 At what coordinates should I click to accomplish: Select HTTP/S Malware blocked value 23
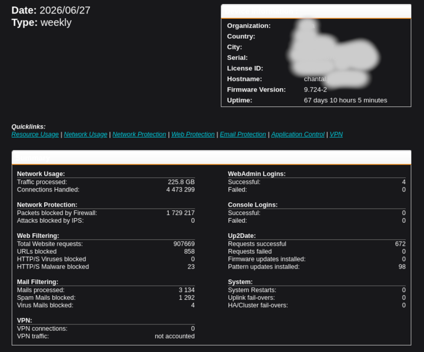point(191,267)
